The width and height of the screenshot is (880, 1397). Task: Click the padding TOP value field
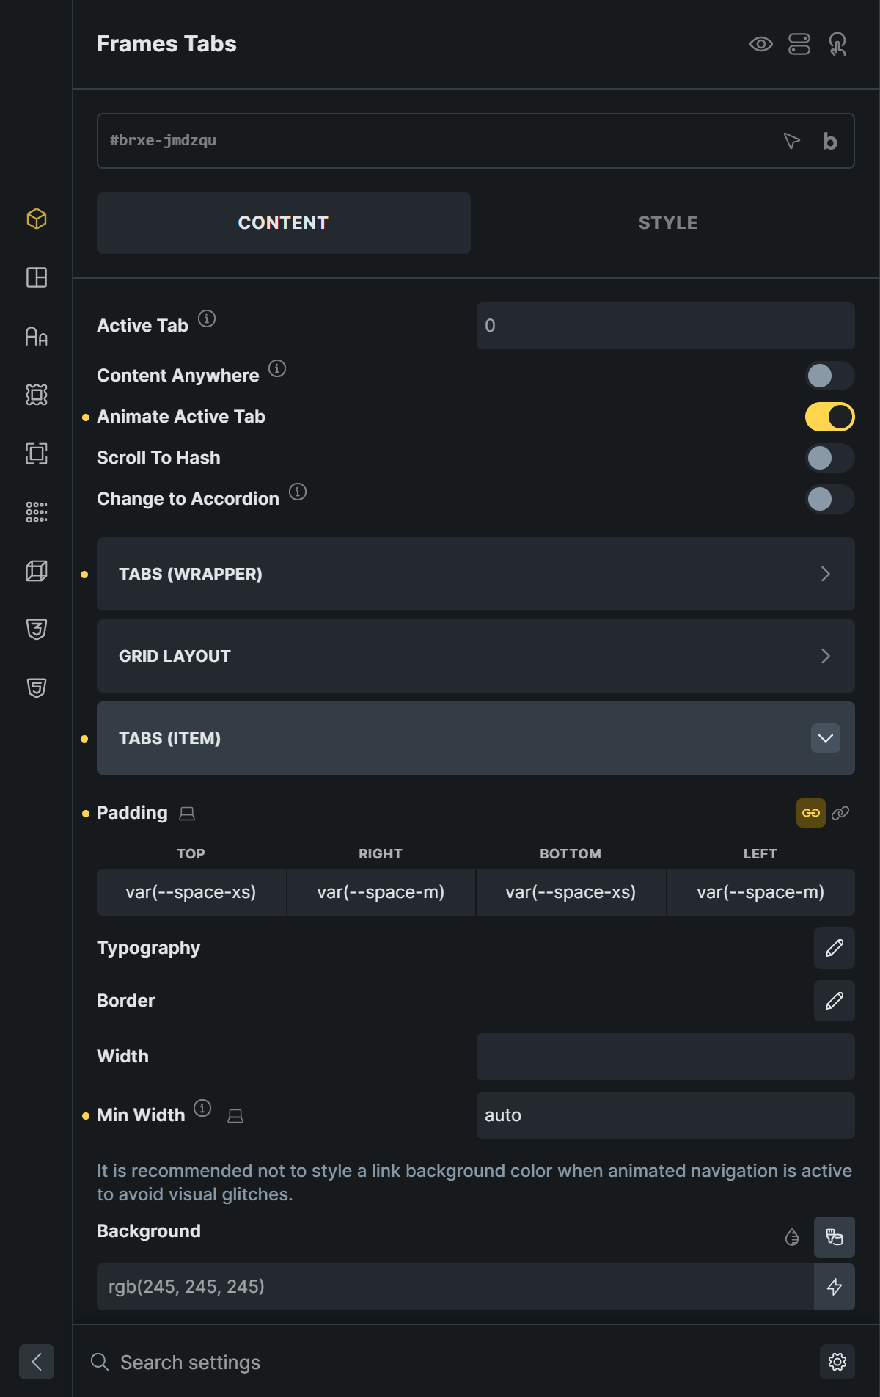(x=191, y=892)
